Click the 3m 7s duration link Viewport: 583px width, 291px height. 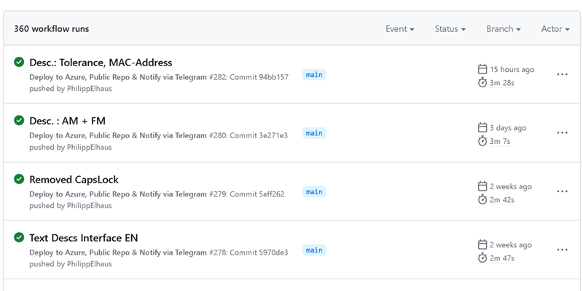tap(500, 141)
